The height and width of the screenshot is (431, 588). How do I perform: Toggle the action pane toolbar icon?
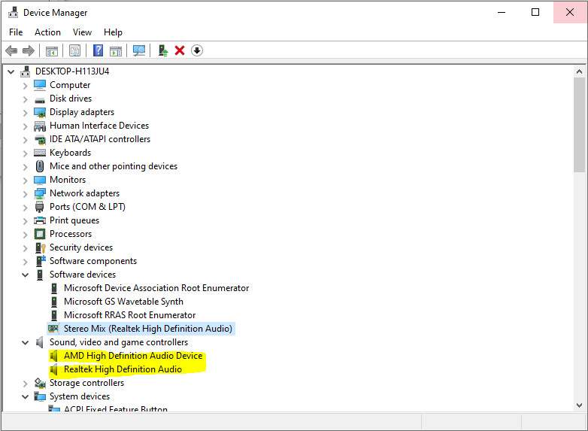(x=116, y=50)
